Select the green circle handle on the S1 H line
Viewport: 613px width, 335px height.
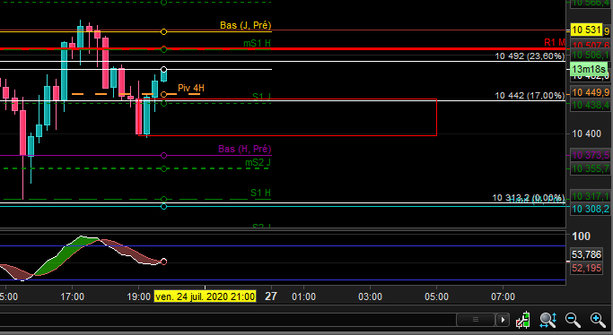click(x=164, y=199)
